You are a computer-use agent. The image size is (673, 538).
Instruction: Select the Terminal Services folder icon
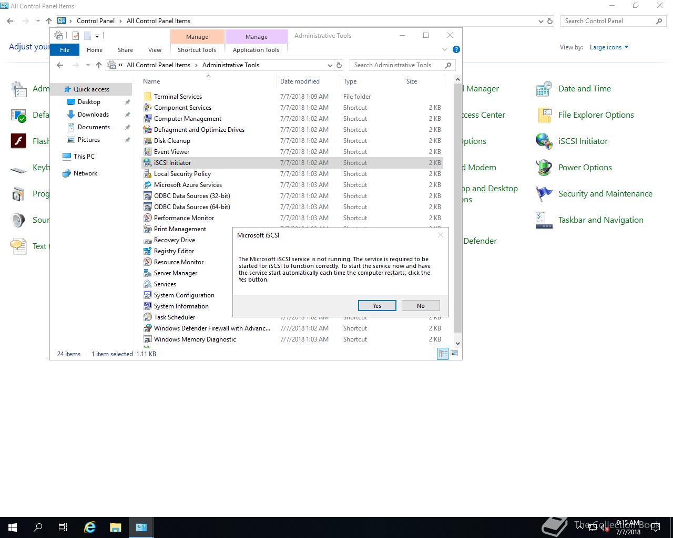click(x=148, y=97)
